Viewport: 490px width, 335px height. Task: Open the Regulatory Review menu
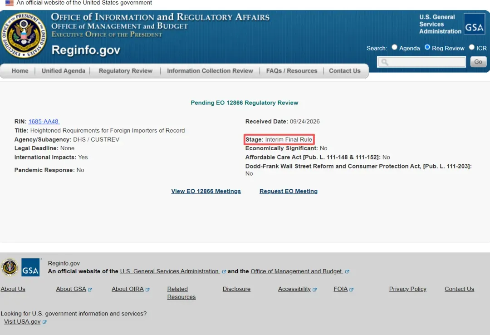(126, 71)
